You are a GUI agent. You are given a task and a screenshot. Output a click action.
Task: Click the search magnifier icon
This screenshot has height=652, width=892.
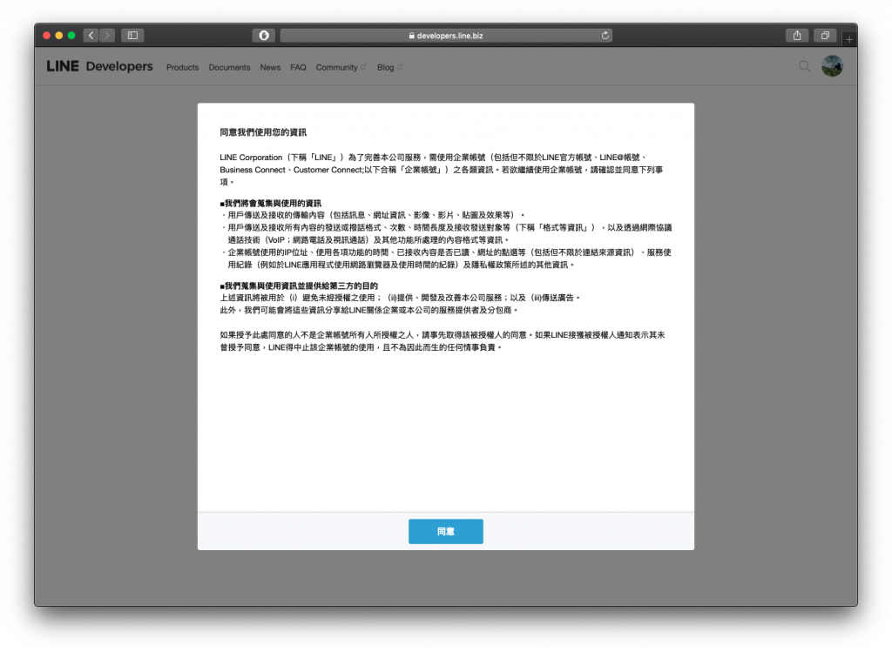click(x=804, y=66)
